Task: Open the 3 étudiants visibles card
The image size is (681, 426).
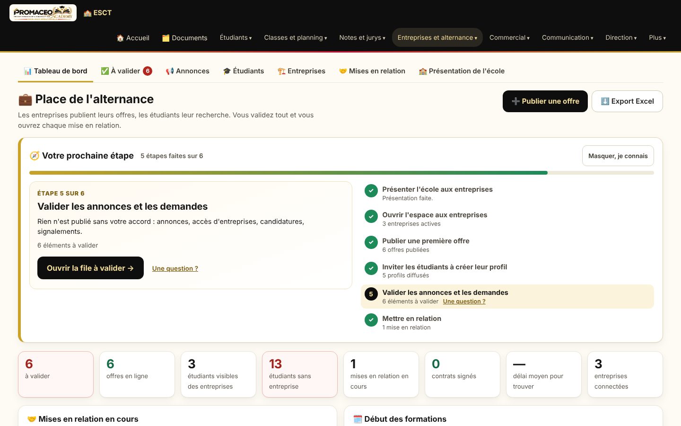Action: point(218,374)
